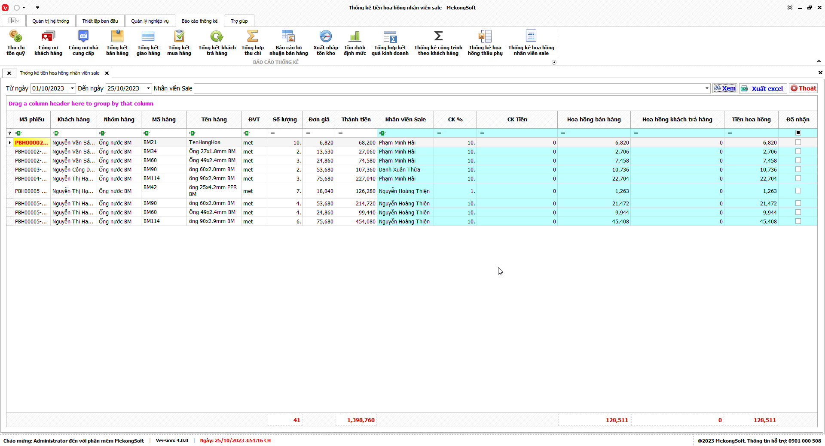825x446 pixels.
Task: Expand the Nhân viên Sale dropdown list
Action: click(x=707, y=88)
